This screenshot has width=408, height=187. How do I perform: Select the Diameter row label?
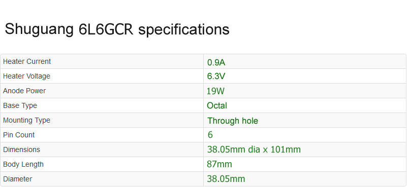[17, 179]
